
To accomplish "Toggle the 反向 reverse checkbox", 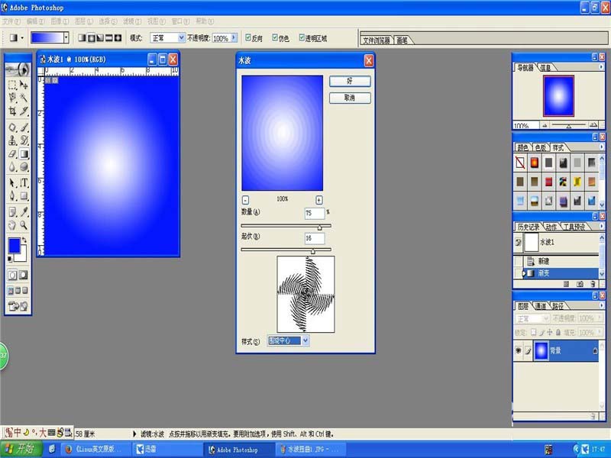I will [247, 37].
